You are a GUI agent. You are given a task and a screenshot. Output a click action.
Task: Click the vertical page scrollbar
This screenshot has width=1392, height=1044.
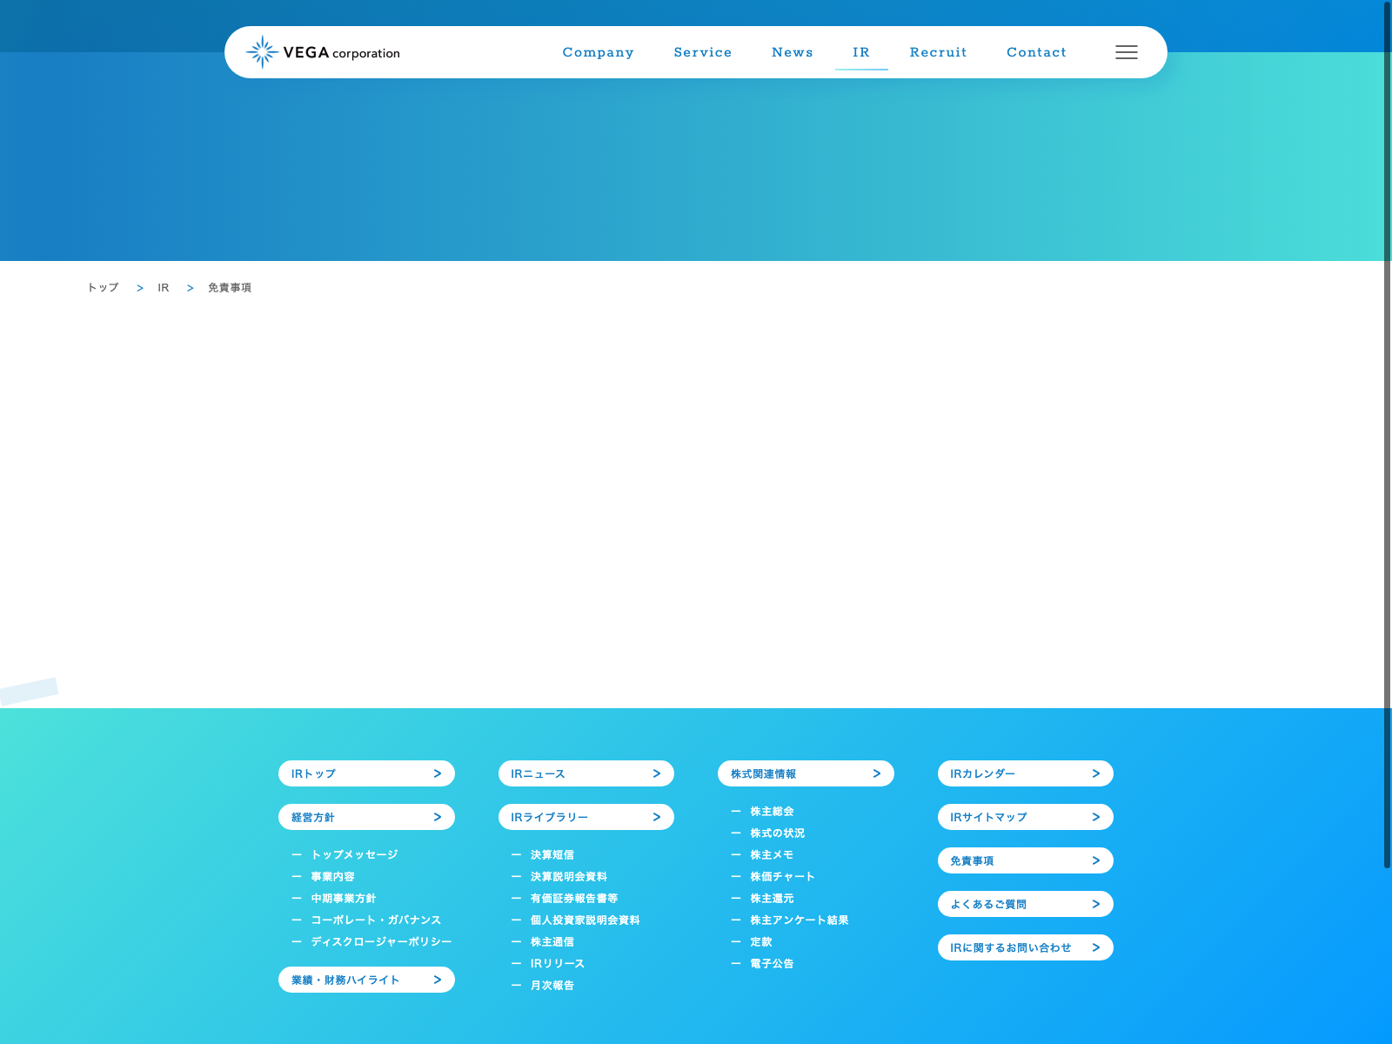coord(1387,435)
